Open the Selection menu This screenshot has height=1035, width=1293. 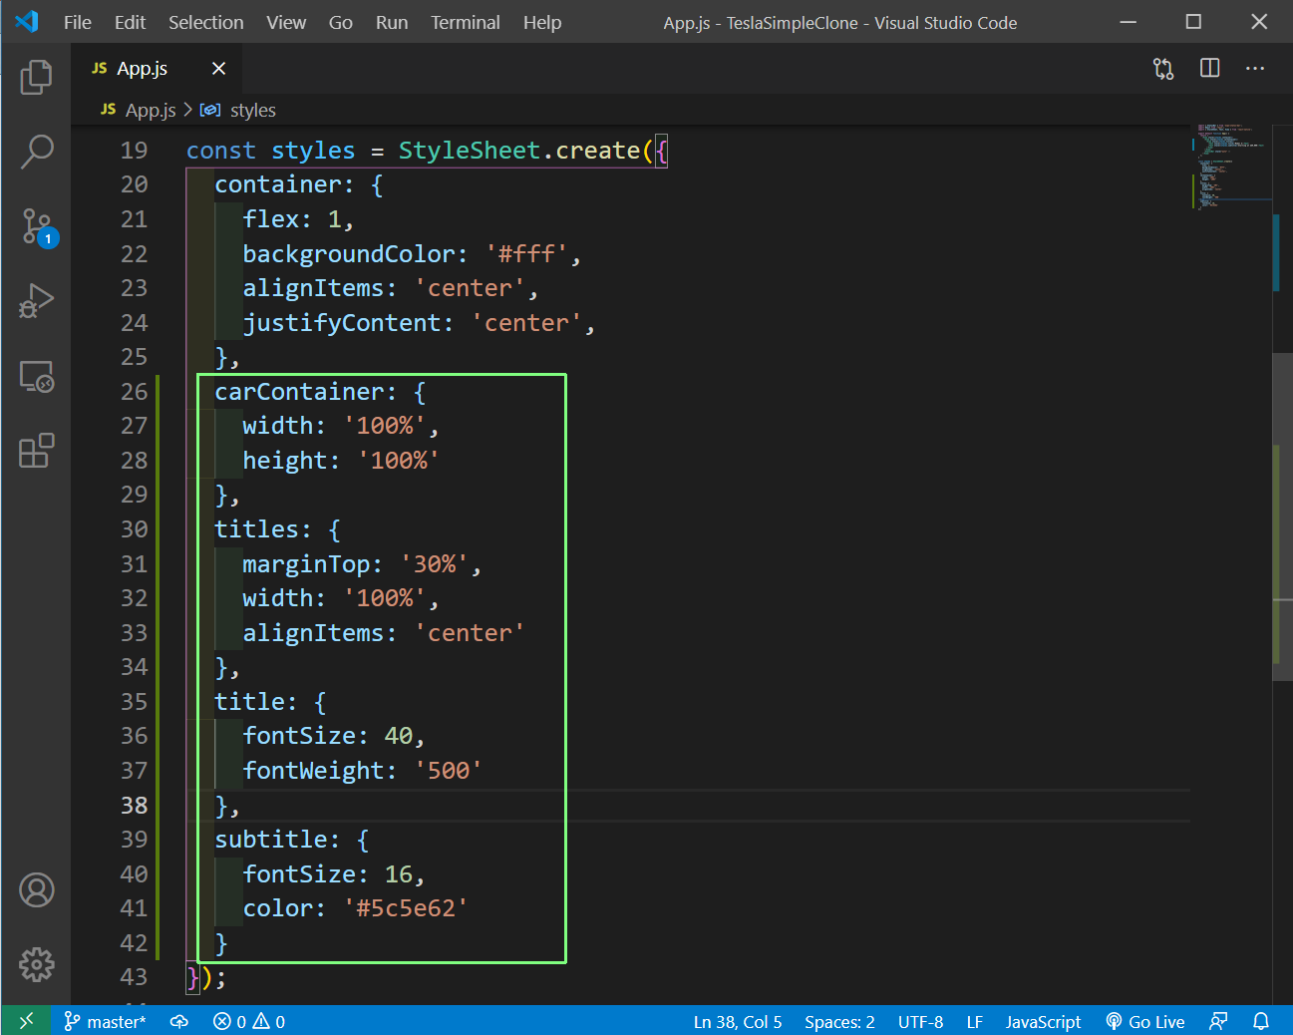click(x=205, y=22)
